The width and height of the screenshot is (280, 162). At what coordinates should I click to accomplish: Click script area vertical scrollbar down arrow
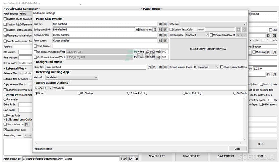(244, 139)
